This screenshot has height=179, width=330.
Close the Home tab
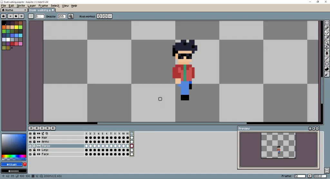(x=25, y=10)
